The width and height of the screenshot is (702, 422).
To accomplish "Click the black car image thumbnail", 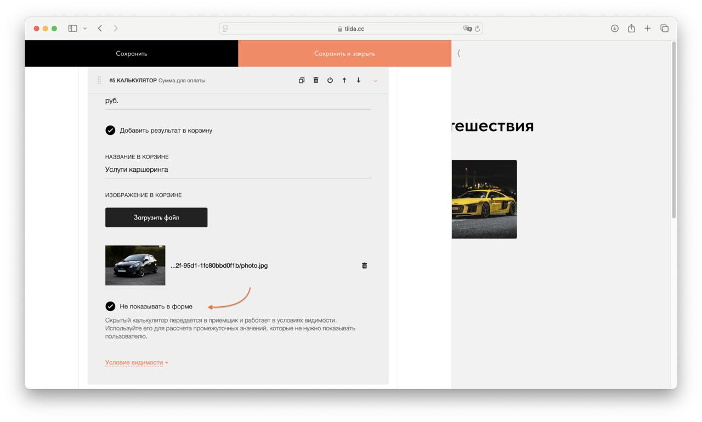I will point(135,266).
